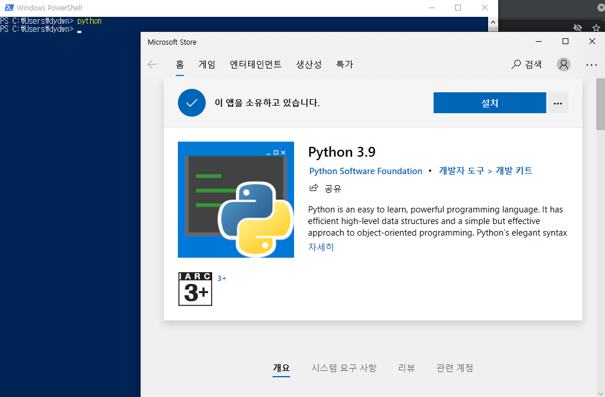Click the 'Python 3.9' app title

click(342, 152)
